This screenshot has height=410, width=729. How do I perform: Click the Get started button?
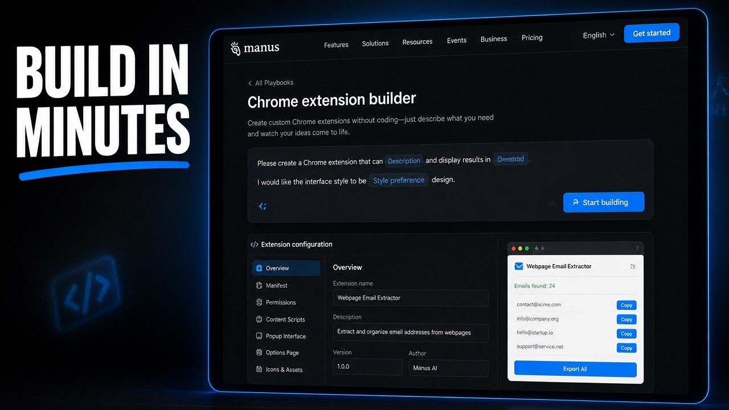652,33
